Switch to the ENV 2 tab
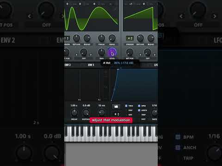 pyautogui.click(x=68, y=65)
